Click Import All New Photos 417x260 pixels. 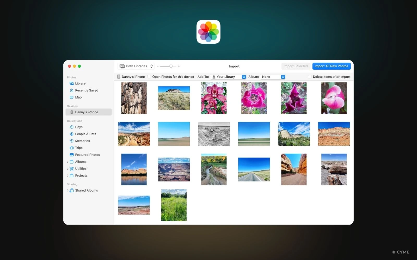coord(331,66)
